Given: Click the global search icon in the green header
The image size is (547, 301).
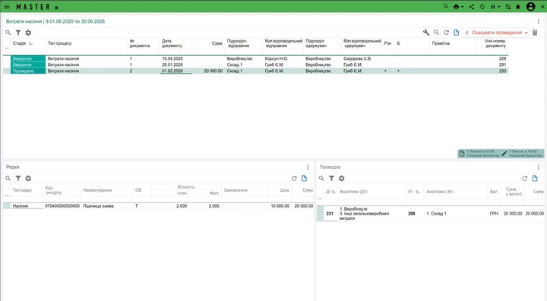Looking at the screenshot, I should click(x=446, y=7).
